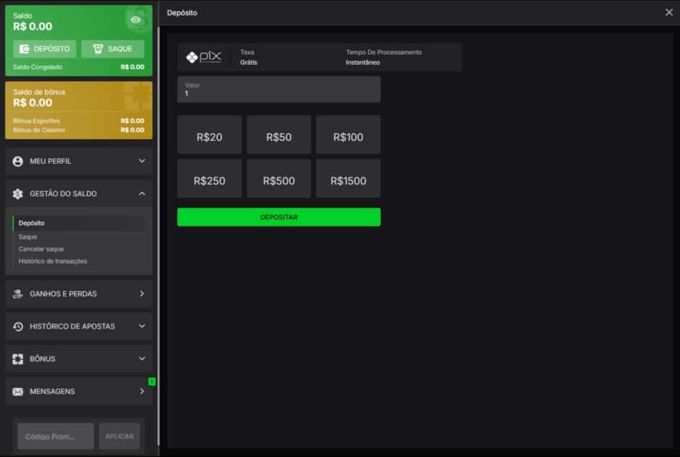Click the Histórico de Apostas clock icon
680x457 pixels.
pyautogui.click(x=18, y=326)
